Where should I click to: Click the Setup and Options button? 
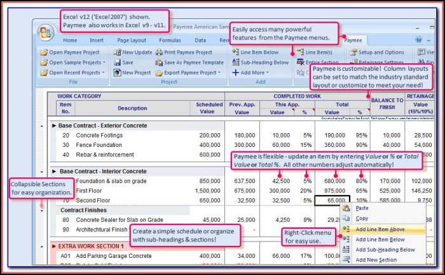click(377, 53)
